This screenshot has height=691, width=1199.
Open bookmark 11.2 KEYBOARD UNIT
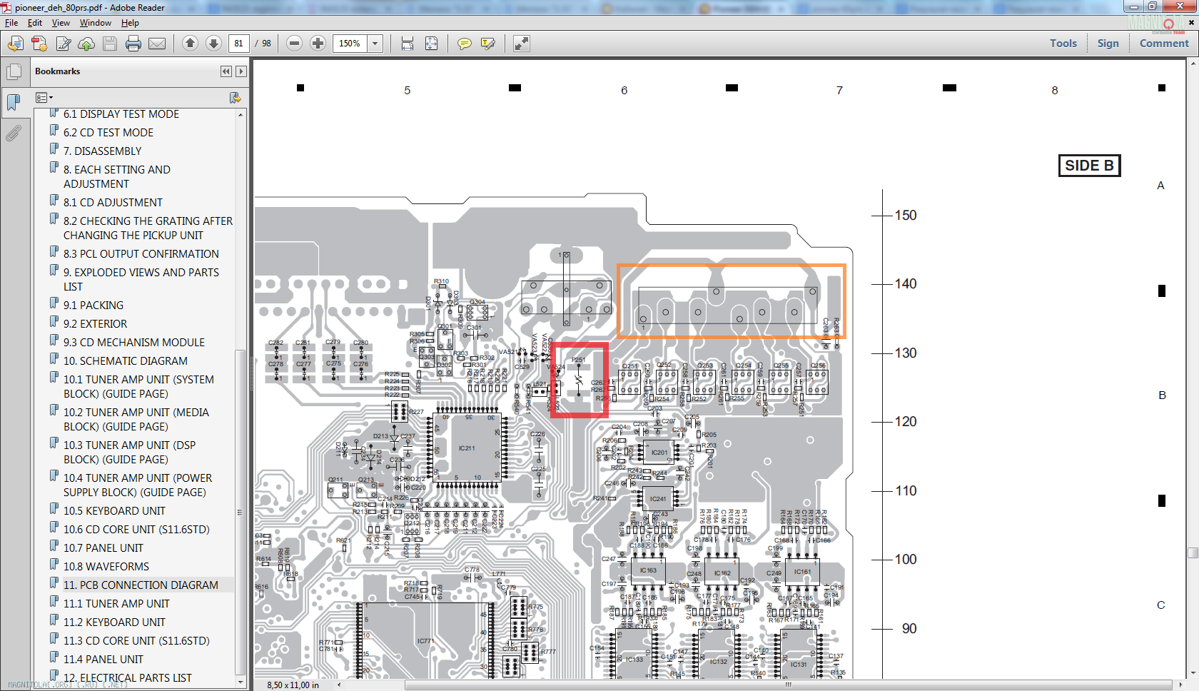click(x=114, y=622)
